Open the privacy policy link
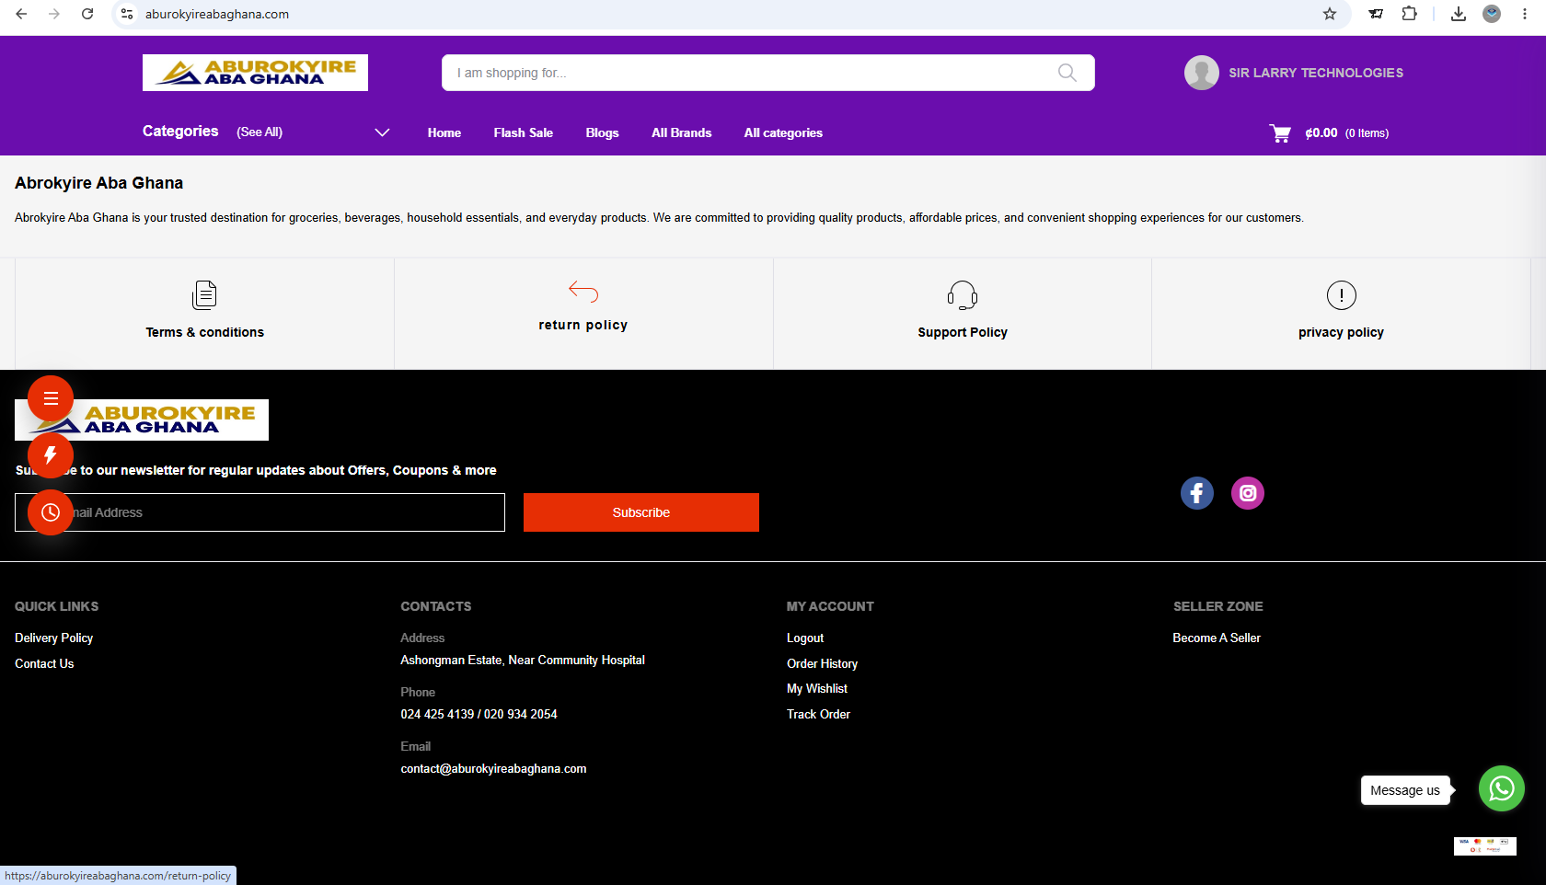This screenshot has height=885, width=1546. (1342, 332)
